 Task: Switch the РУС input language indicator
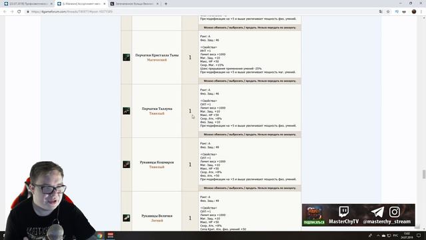(x=395, y=235)
